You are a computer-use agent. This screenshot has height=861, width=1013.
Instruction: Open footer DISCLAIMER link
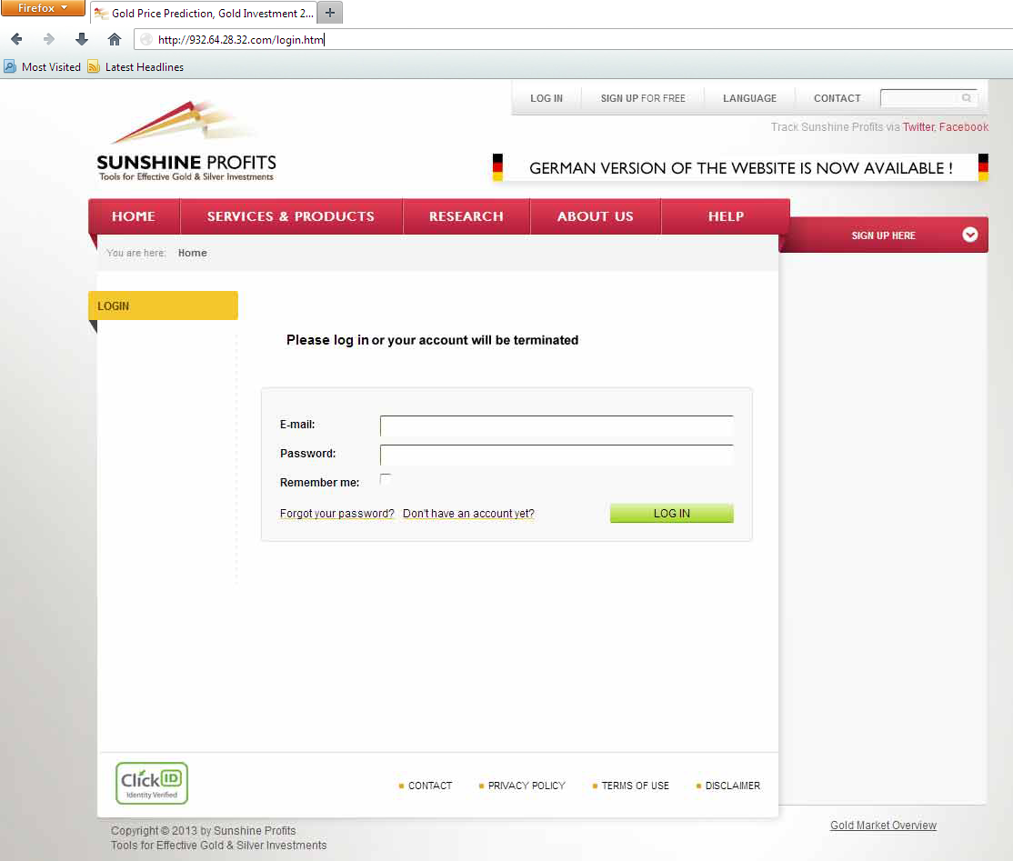tap(733, 786)
